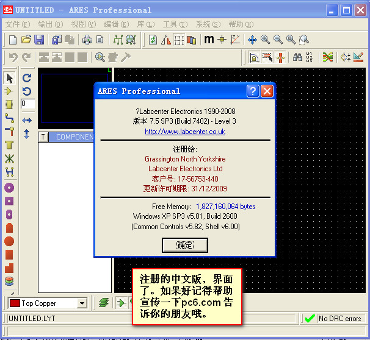Screen dimensions: 370x340
Task: Open the www.labcenter.co.uk link
Action: [184, 132]
